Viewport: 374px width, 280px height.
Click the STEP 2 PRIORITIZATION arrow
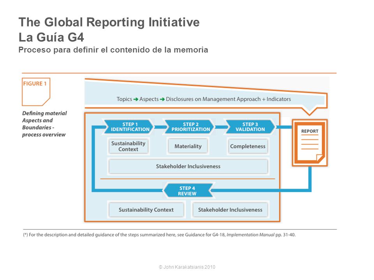click(190, 127)
